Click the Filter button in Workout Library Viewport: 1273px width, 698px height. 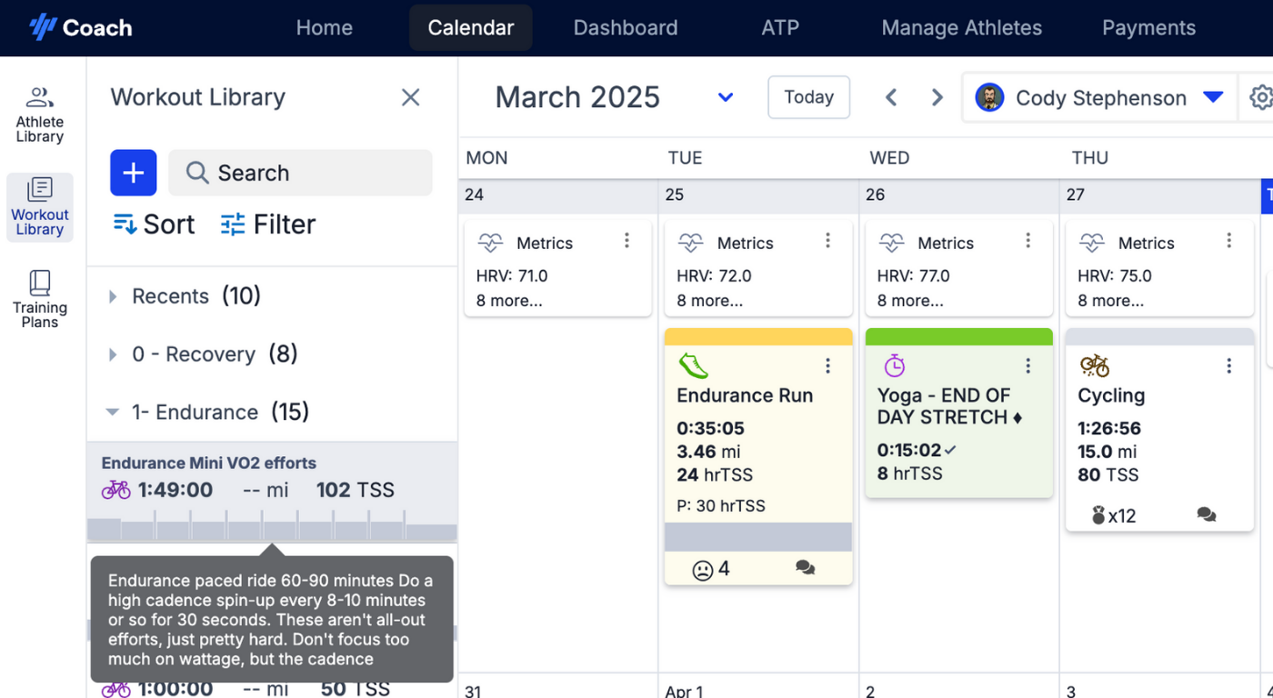click(x=268, y=224)
